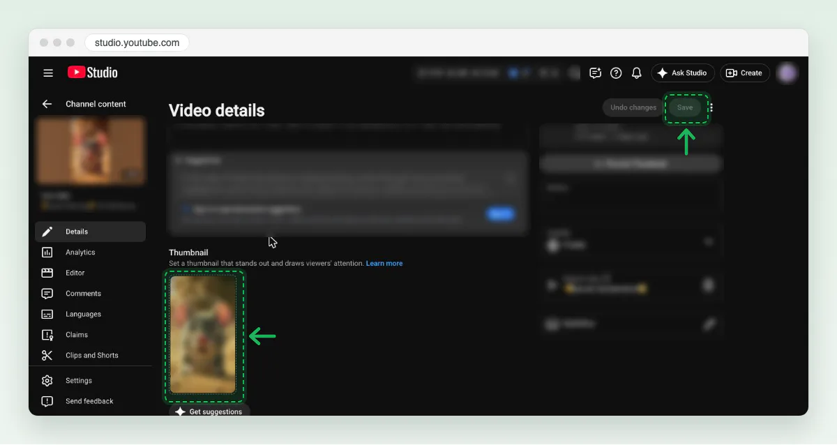Click the Save button
Viewport: 837px width, 445px height.
pos(685,107)
